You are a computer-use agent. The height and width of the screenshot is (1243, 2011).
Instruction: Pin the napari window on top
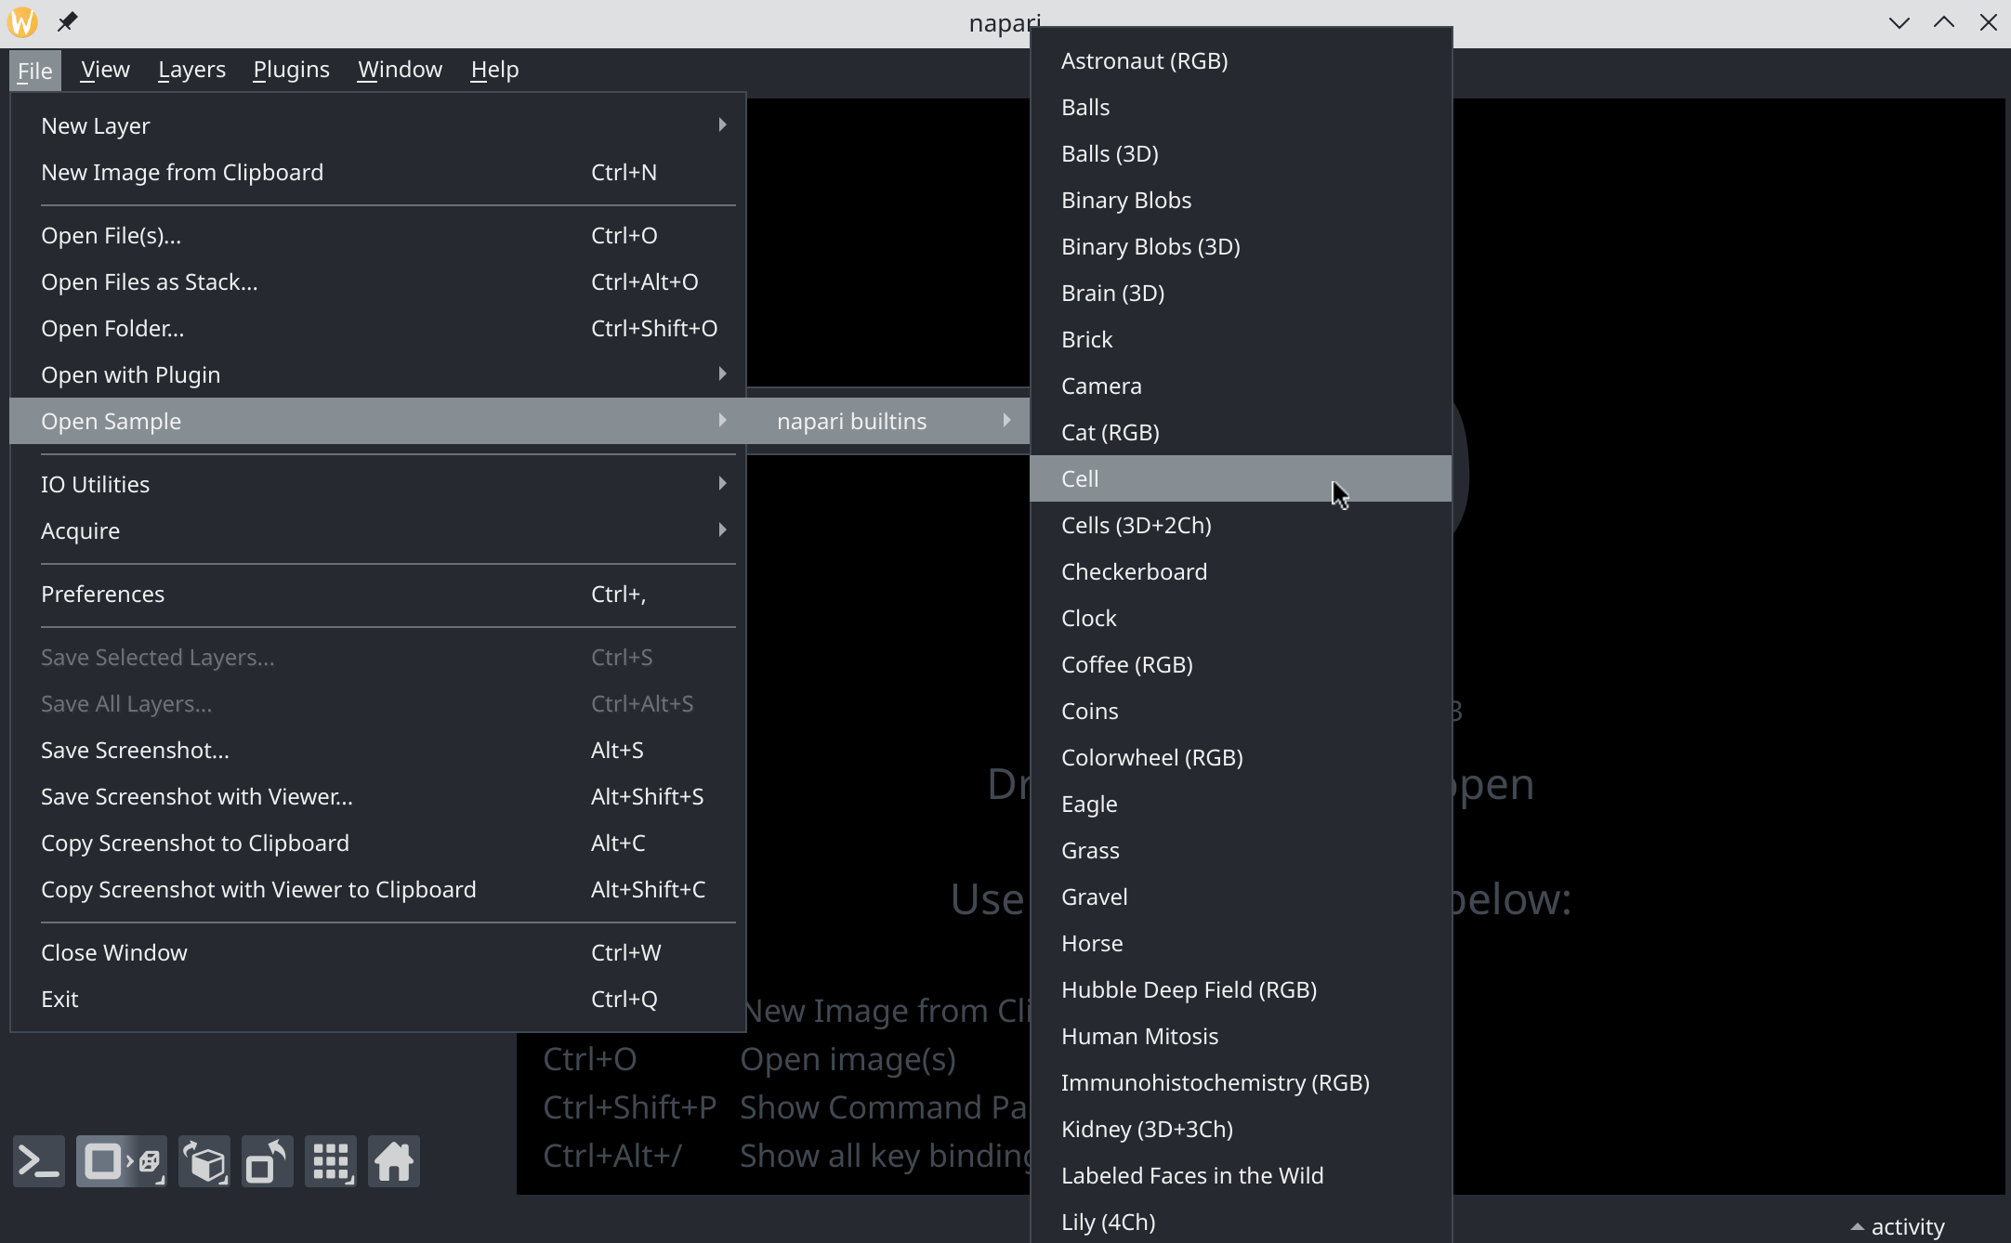click(67, 21)
